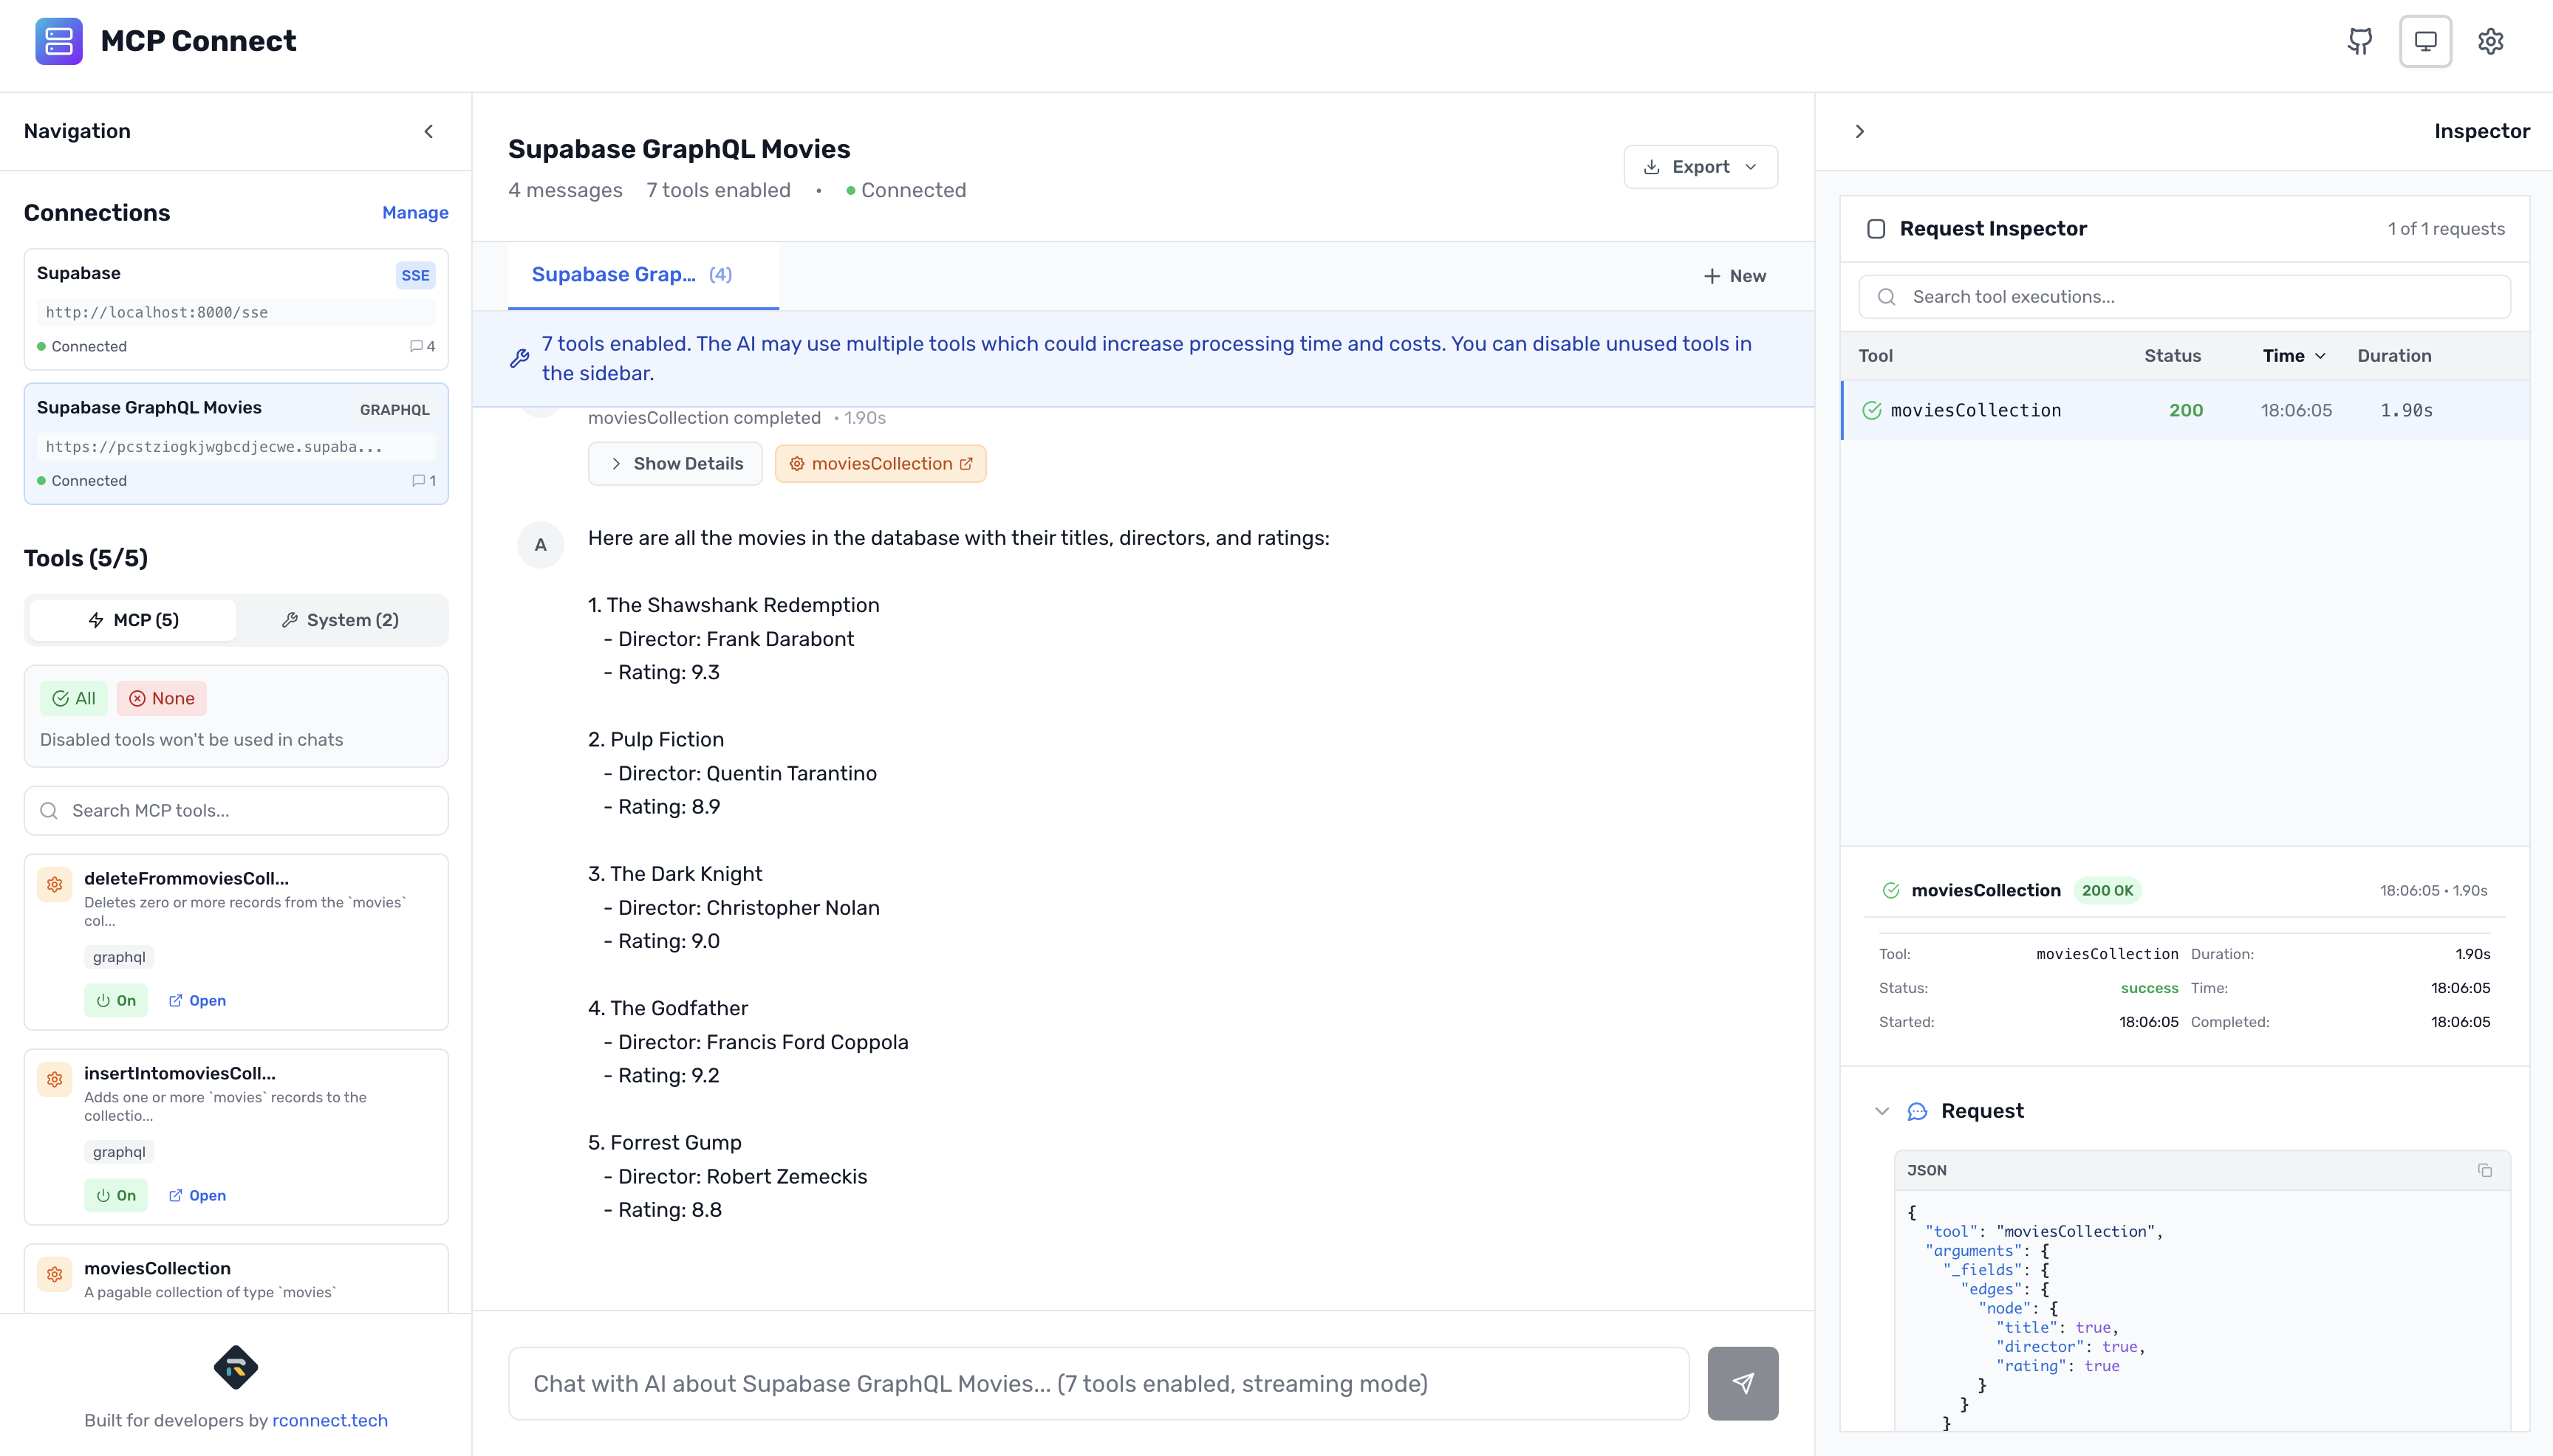
Task: Open the Manage connections link
Action: coord(415,212)
